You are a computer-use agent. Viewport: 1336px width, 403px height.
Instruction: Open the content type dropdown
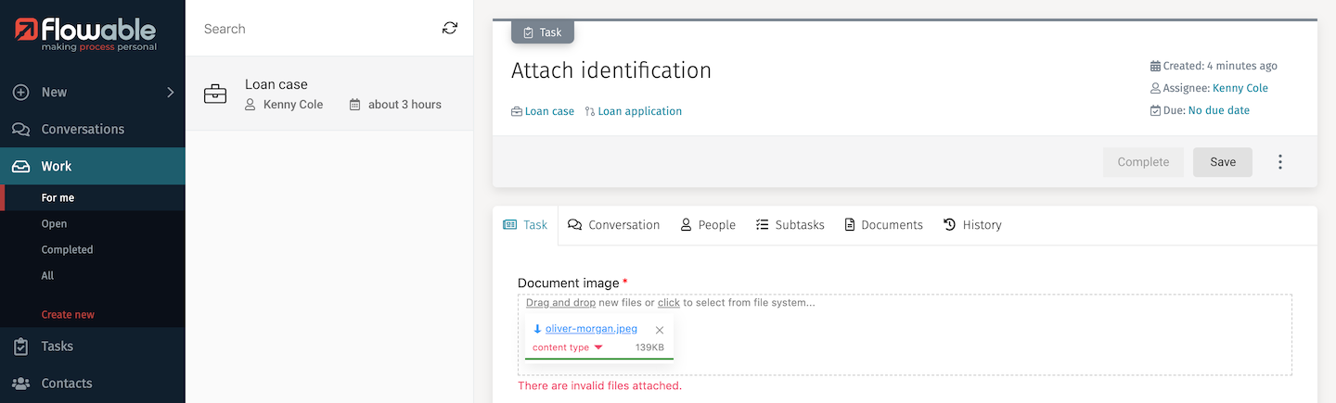pos(567,347)
